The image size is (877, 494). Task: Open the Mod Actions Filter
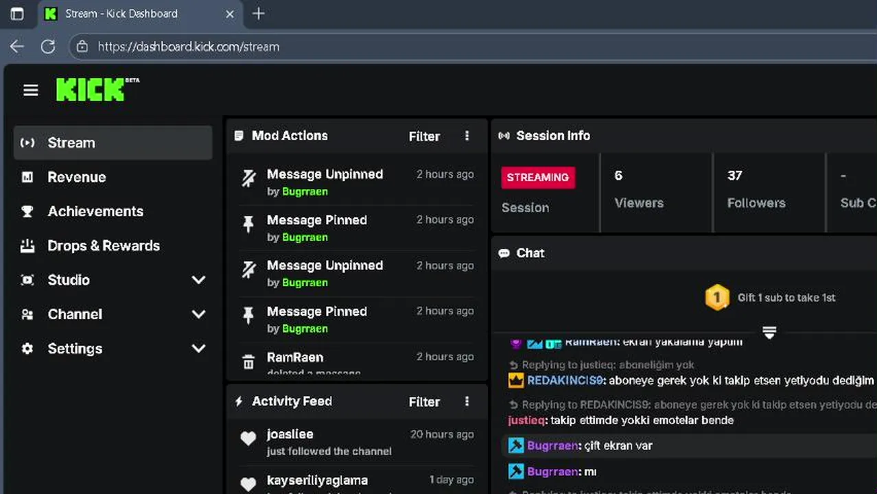point(424,136)
